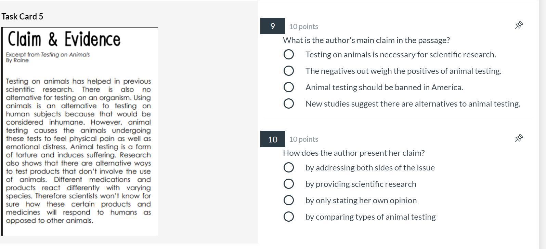Click the question 9 number badge
The height and width of the screenshot is (249, 546).
pyautogui.click(x=272, y=26)
